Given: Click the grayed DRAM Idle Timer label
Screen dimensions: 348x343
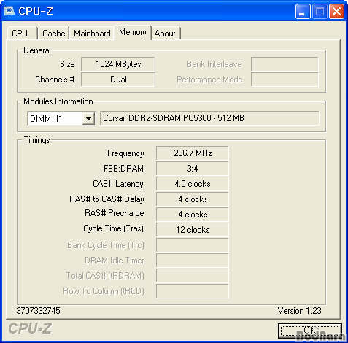Looking at the screenshot, I should [115, 261].
